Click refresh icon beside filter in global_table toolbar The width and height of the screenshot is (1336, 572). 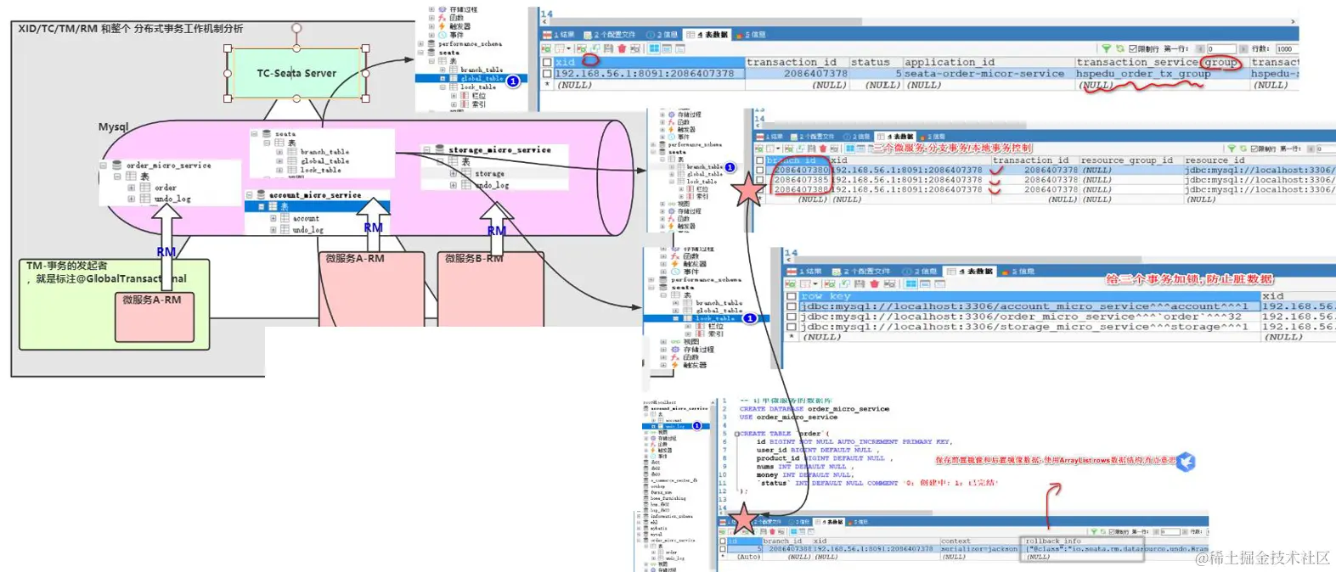[1120, 48]
